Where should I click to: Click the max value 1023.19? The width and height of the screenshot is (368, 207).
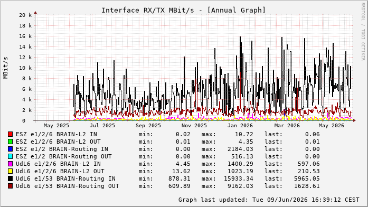(240, 171)
